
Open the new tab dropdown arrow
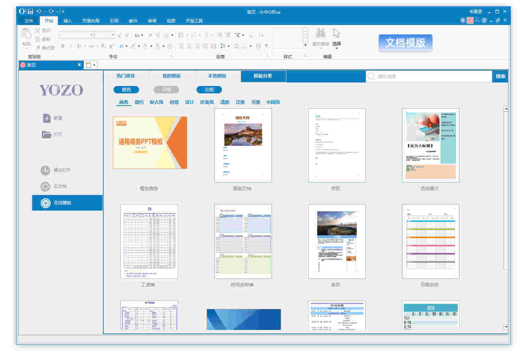[94, 65]
